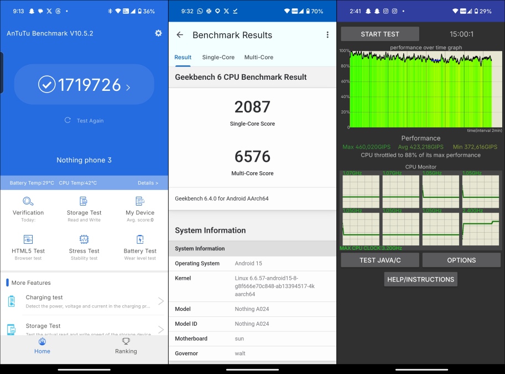Tap the battery 29% indicator in status bar
The width and height of the screenshot is (505, 374).
(x=483, y=11)
